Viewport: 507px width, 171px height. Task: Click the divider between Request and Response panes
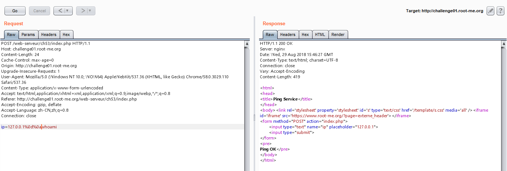(x=254, y=117)
